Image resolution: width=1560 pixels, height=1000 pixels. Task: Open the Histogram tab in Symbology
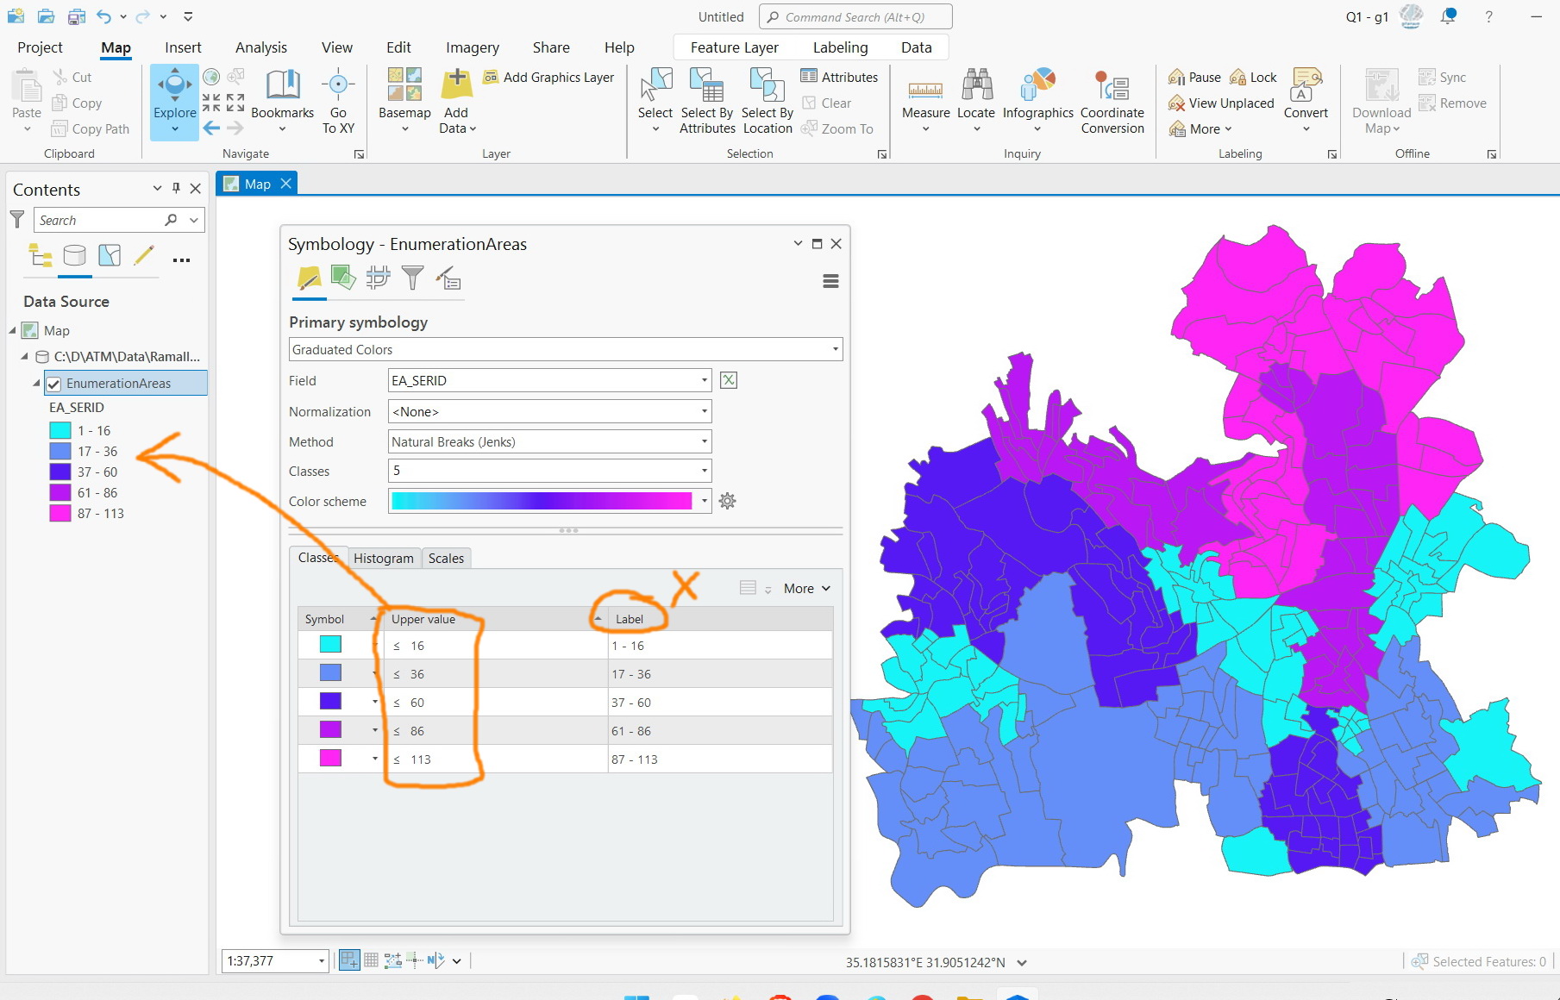(x=383, y=558)
